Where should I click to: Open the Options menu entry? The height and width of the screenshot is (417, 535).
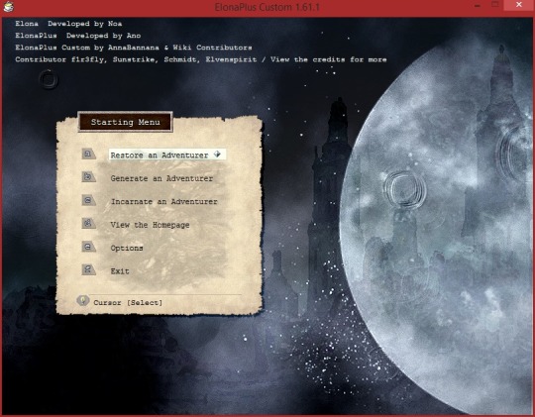[x=127, y=248]
